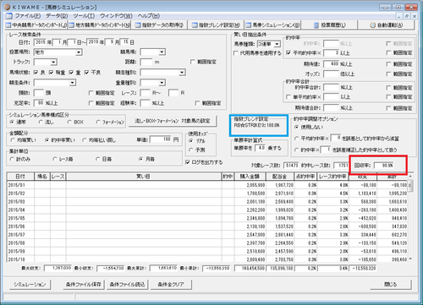Image resolution: width=423 pixels, height=305 pixels.
Task: Toggle the ログを出力する checkbox
Action: pyautogui.click(x=187, y=162)
